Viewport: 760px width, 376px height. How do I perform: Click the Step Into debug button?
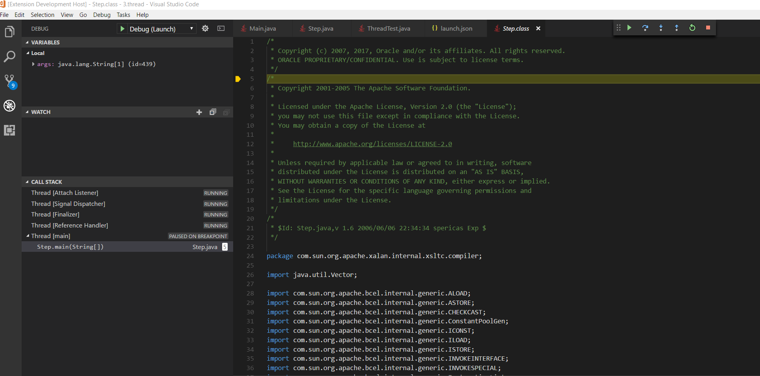(661, 28)
